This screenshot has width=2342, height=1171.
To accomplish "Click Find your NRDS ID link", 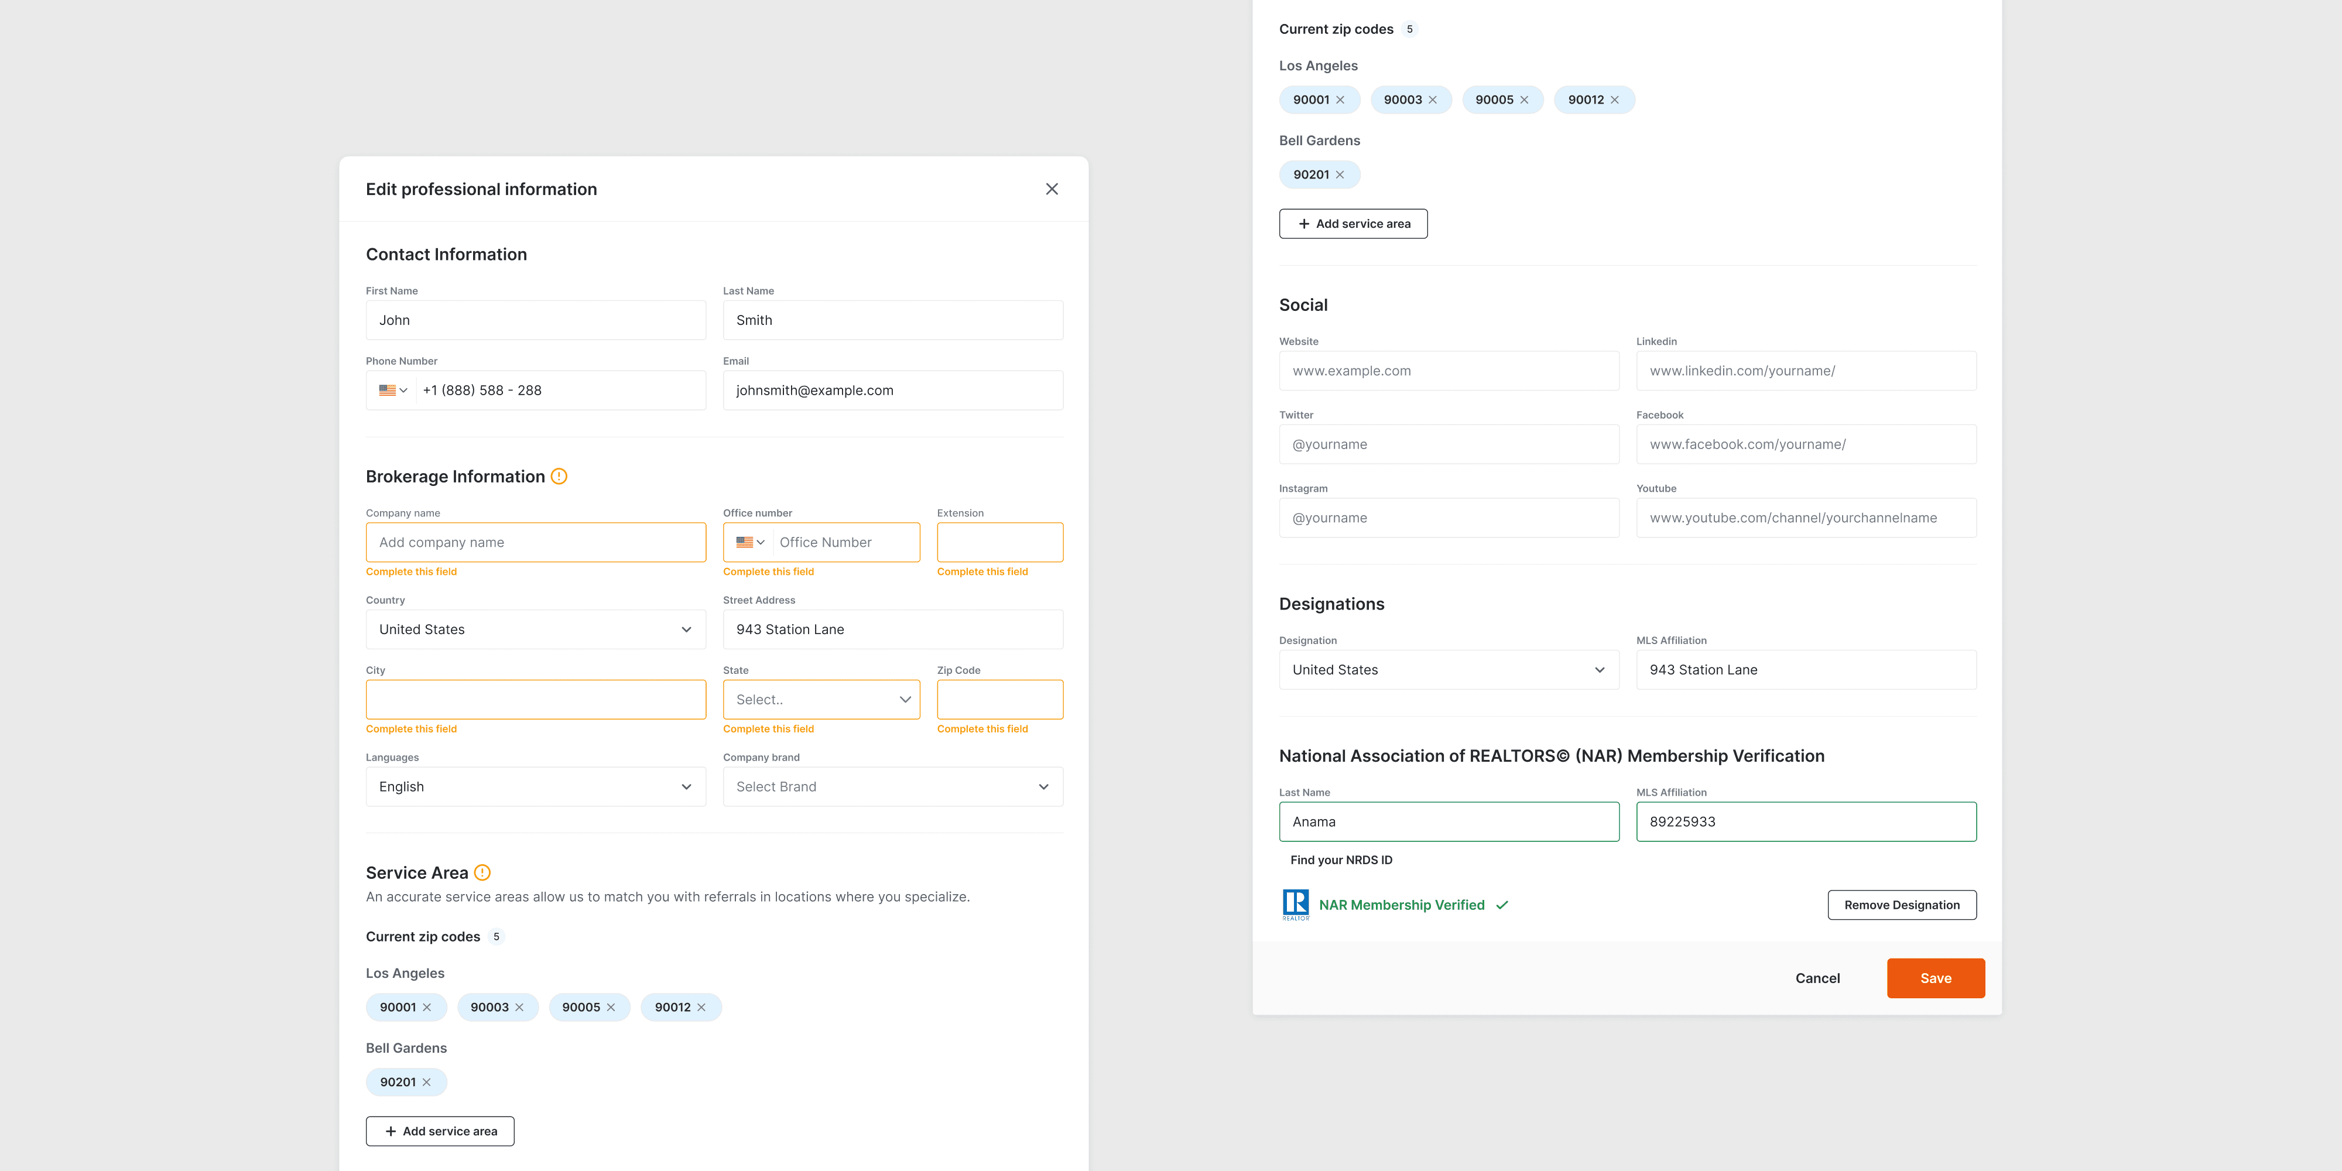I will coord(1341,860).
